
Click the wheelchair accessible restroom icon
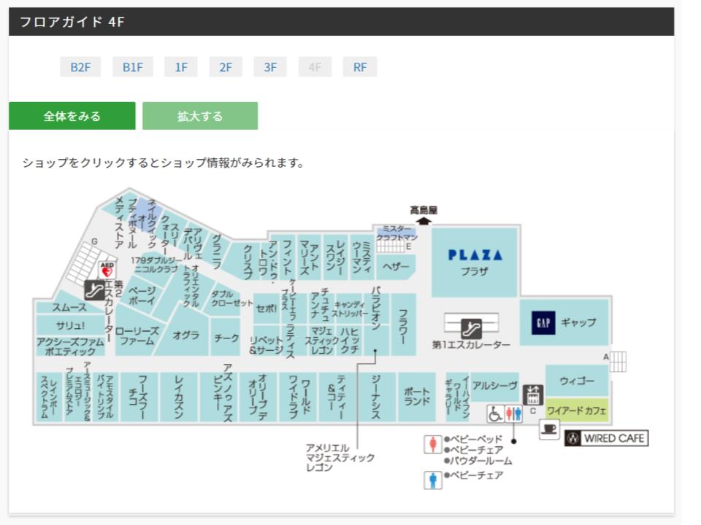pyautogui.click(x=495, y=414)
